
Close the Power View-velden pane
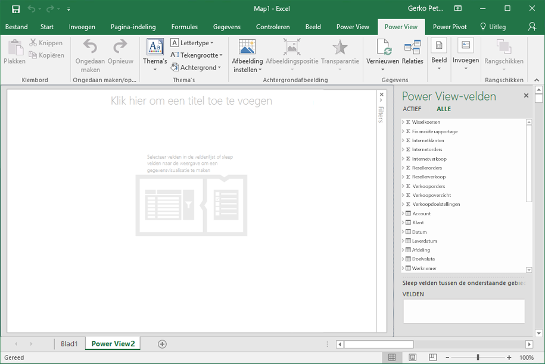pos(526,95)
